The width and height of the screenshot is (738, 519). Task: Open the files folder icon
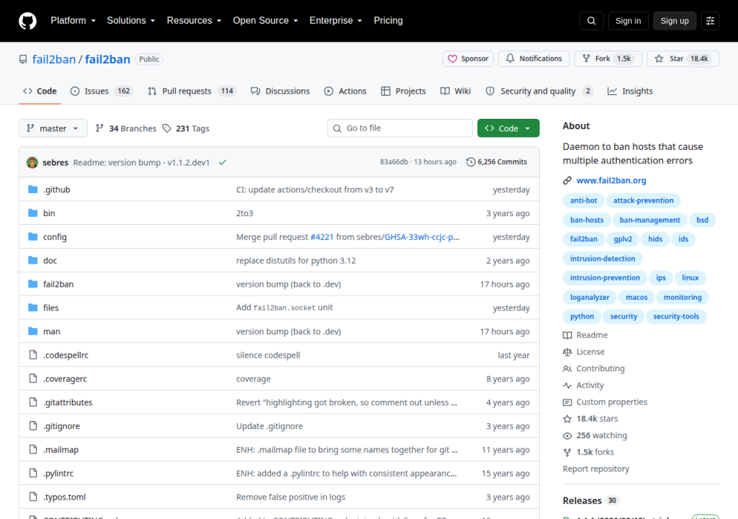pyautogui.click(x=33, y=308)
